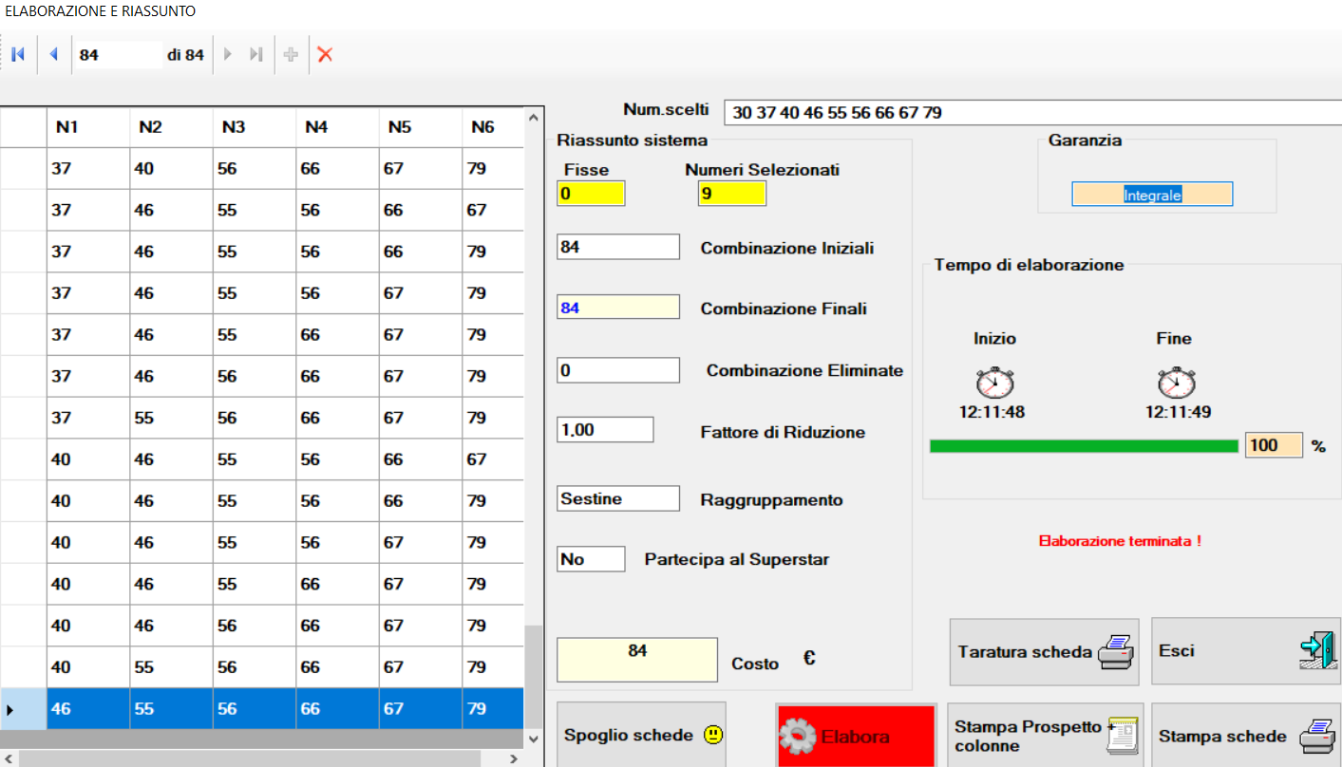The image size is (1342, 767).
Task: Click the N6 column header
Action: tap(493, 127)
